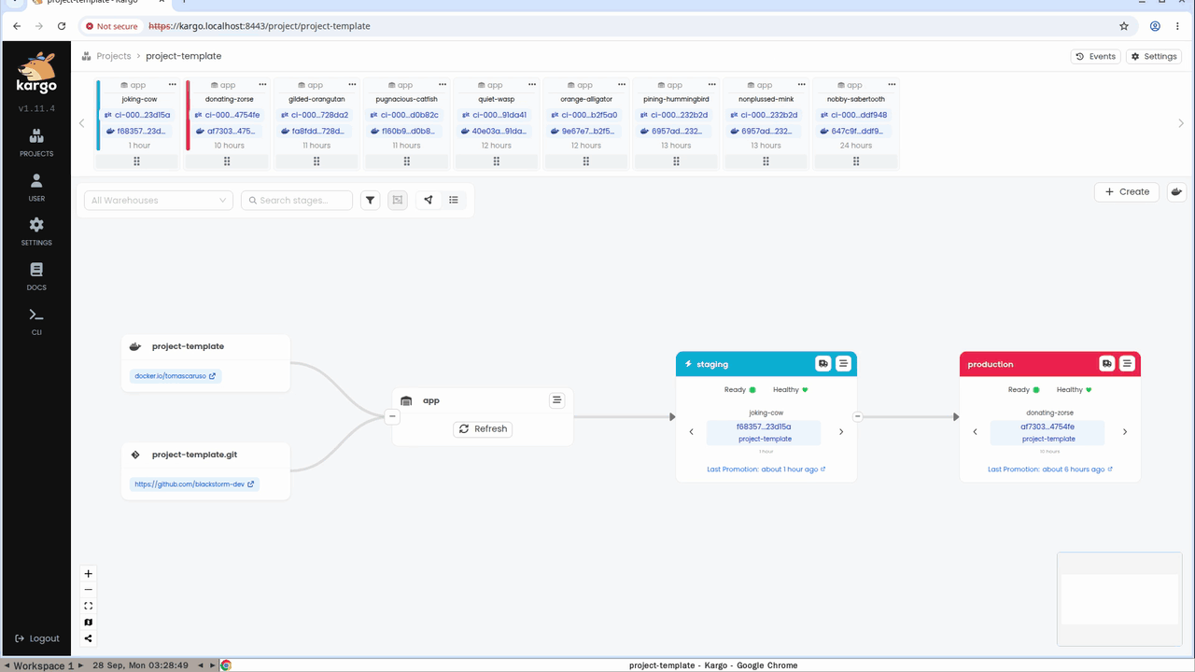Click the truck promote icon on staging
Image resolution: width=1195 pixels, height=672 pixels.
coord(822,364)
